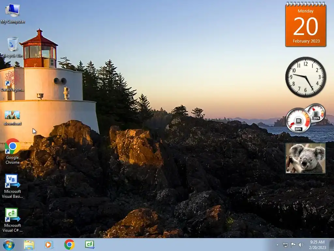Image resolution: width=334 pixels, height=251 pixels.
Task: Click the 9:25 AM taskbar clock
Action: [x=317, y=244]
